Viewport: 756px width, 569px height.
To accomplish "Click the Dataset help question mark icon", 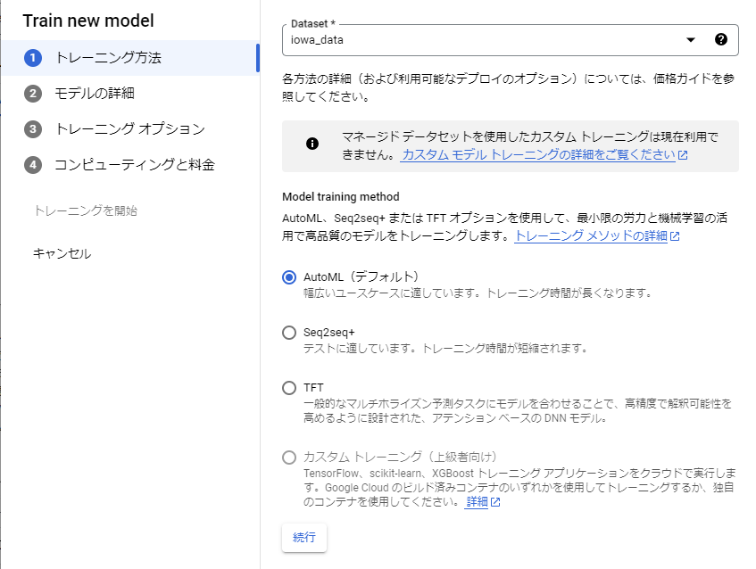I will 721,39.
